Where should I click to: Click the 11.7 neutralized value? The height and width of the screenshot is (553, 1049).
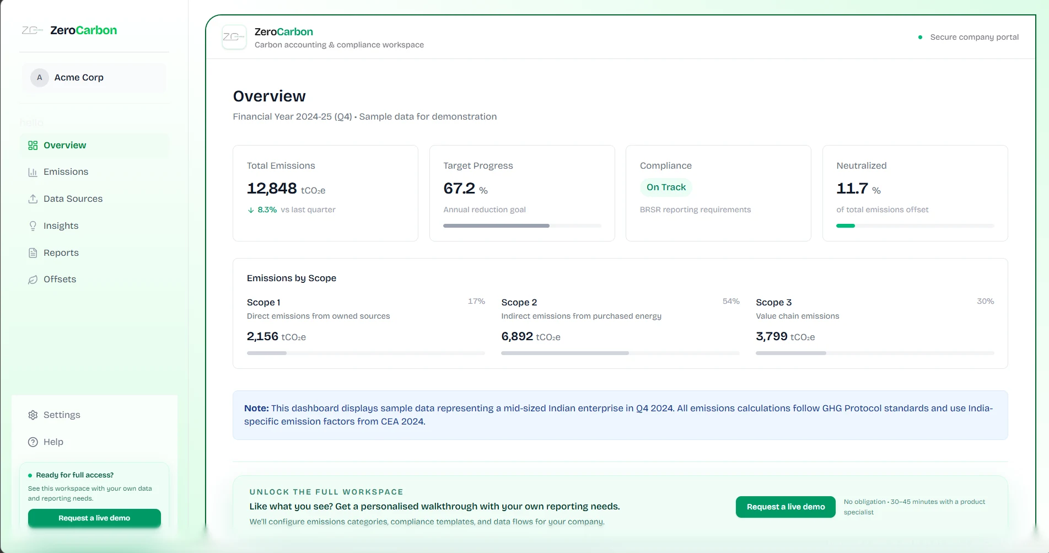[852, 189]
